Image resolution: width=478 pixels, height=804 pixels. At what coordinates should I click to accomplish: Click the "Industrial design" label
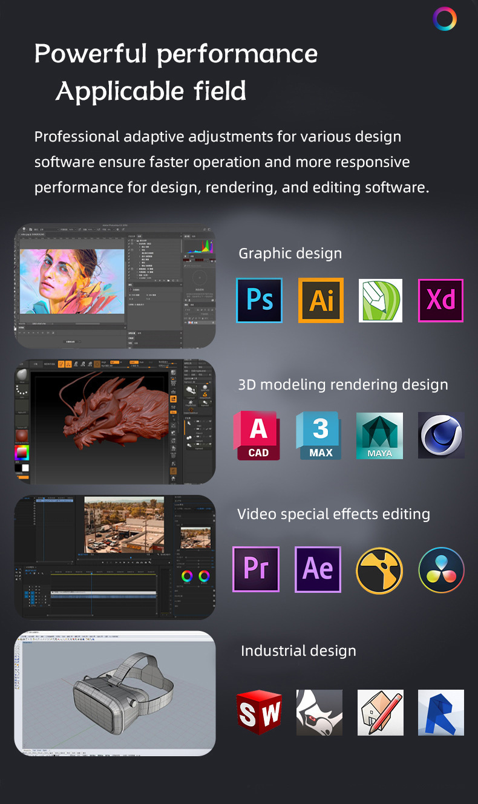point(298,651)
